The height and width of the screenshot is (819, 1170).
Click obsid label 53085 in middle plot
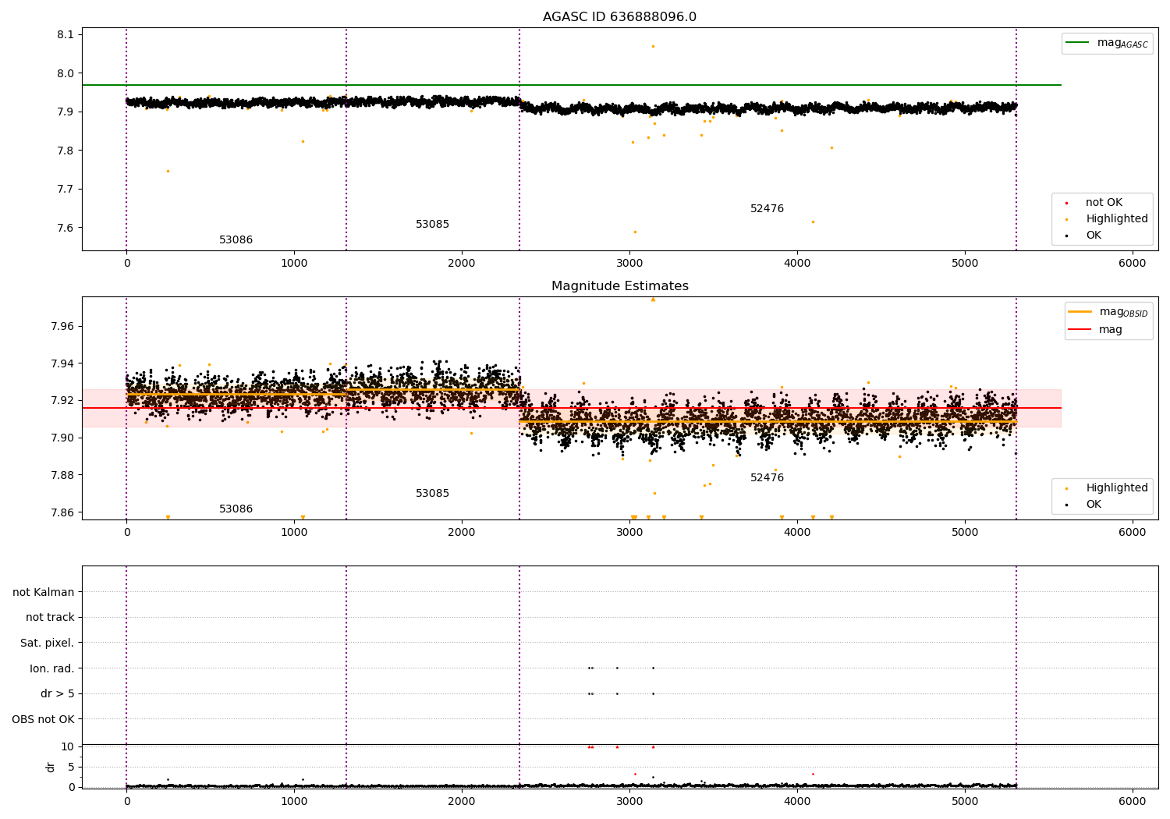tap(432, 494)
